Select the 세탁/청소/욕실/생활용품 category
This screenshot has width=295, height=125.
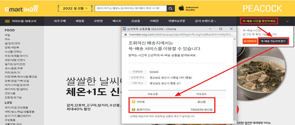[20, 112]
